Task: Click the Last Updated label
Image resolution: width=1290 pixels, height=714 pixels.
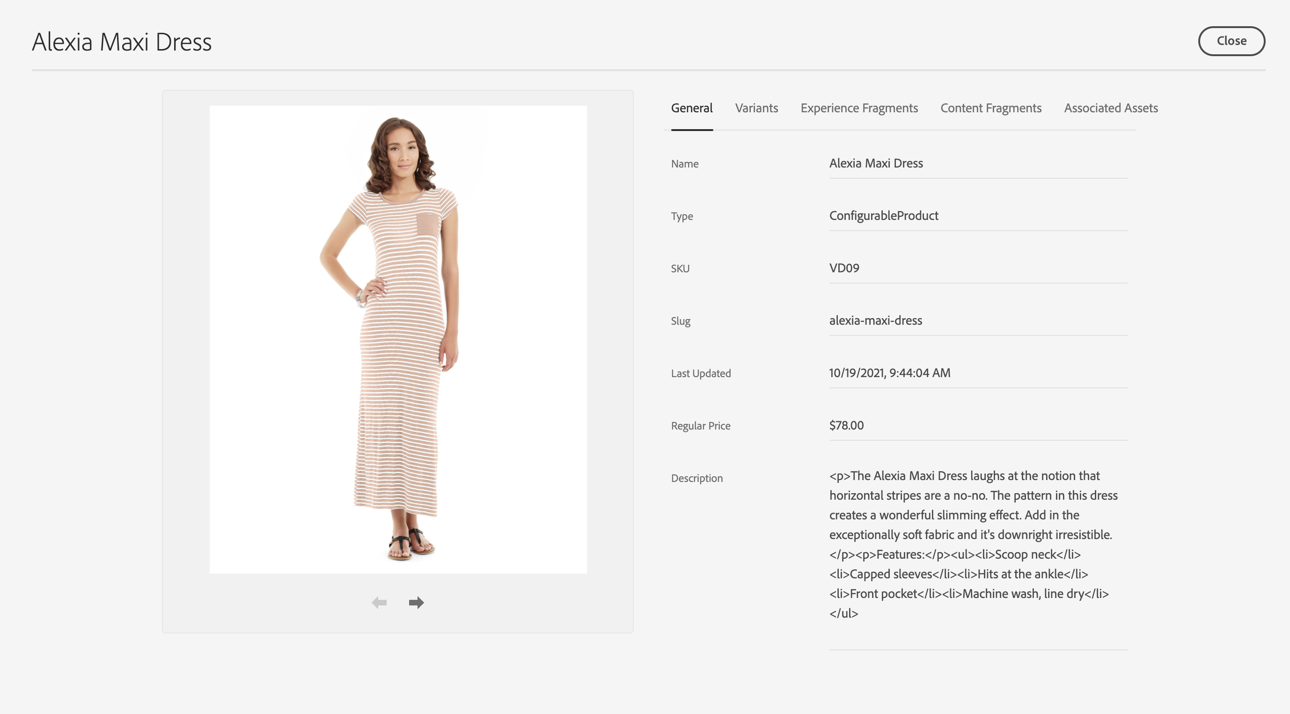Action: click(701, 373)
